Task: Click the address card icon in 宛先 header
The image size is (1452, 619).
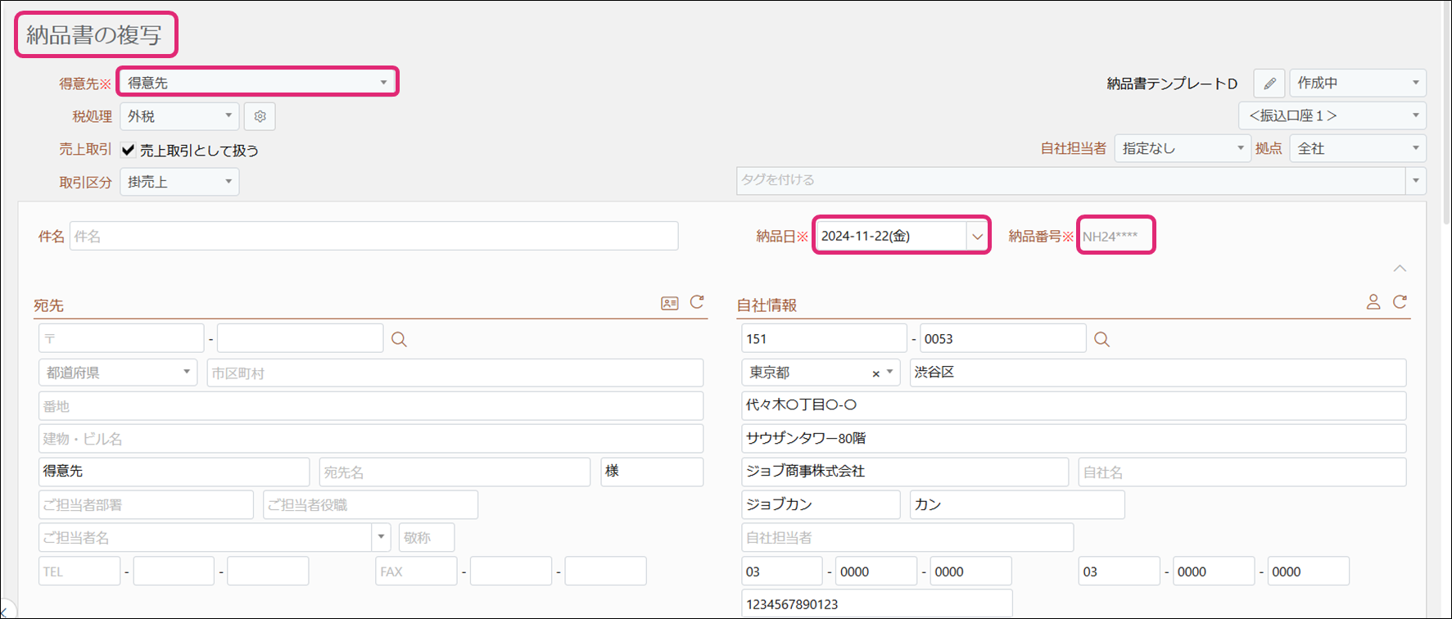Action: 669,303
